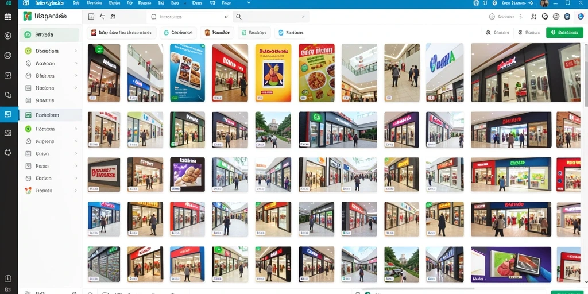Clear the first field using its X icon
The width and height of the screenshot is (588, 294).
[x=226, y=17]
